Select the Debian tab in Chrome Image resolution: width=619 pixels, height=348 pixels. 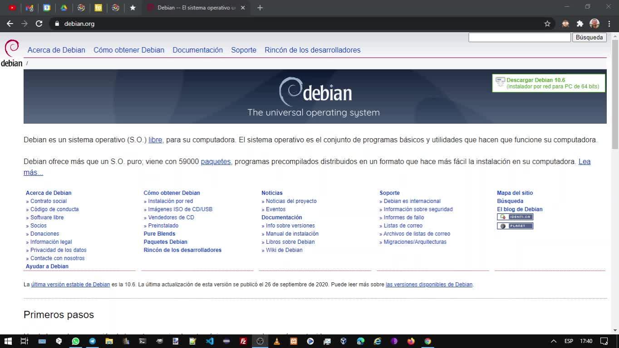pos(196,8)
